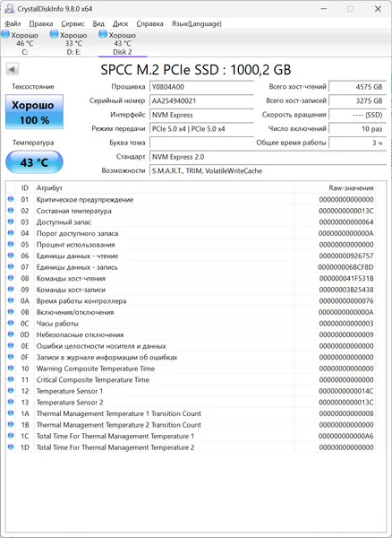
Task: Click the status dot for Temperature Sensor 2
Action: (x=11, y=402)
